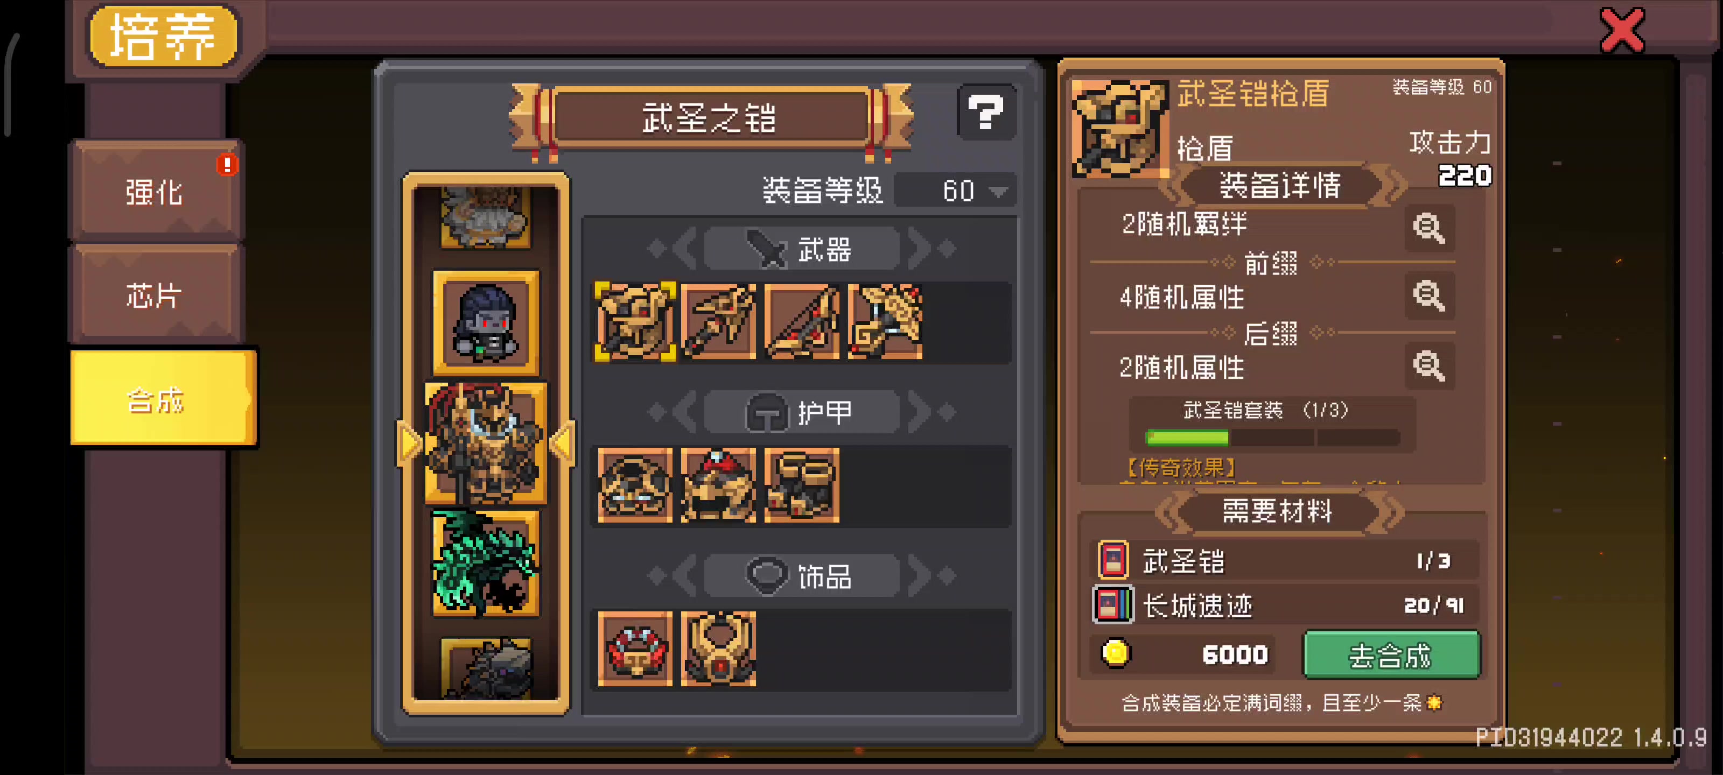The width and height of the screenshot is (1723, 775).
Task: Select the dark-haired character set thumbnail
Action: tap(486, 323)
